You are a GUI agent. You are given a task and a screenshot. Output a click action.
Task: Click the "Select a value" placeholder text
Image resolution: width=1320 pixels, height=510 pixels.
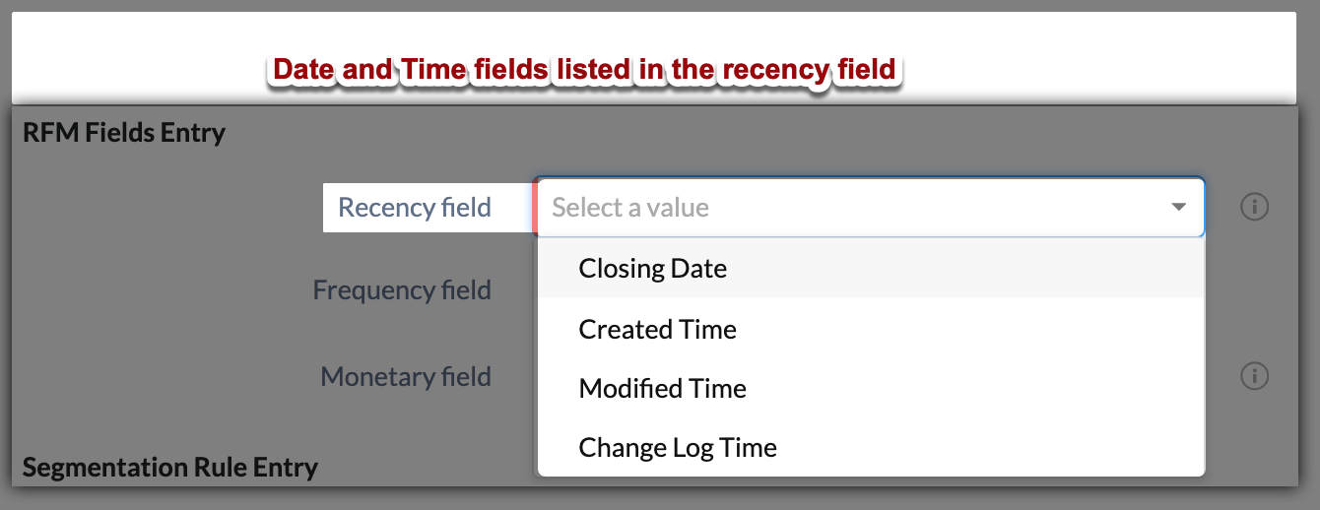(630, 208)
